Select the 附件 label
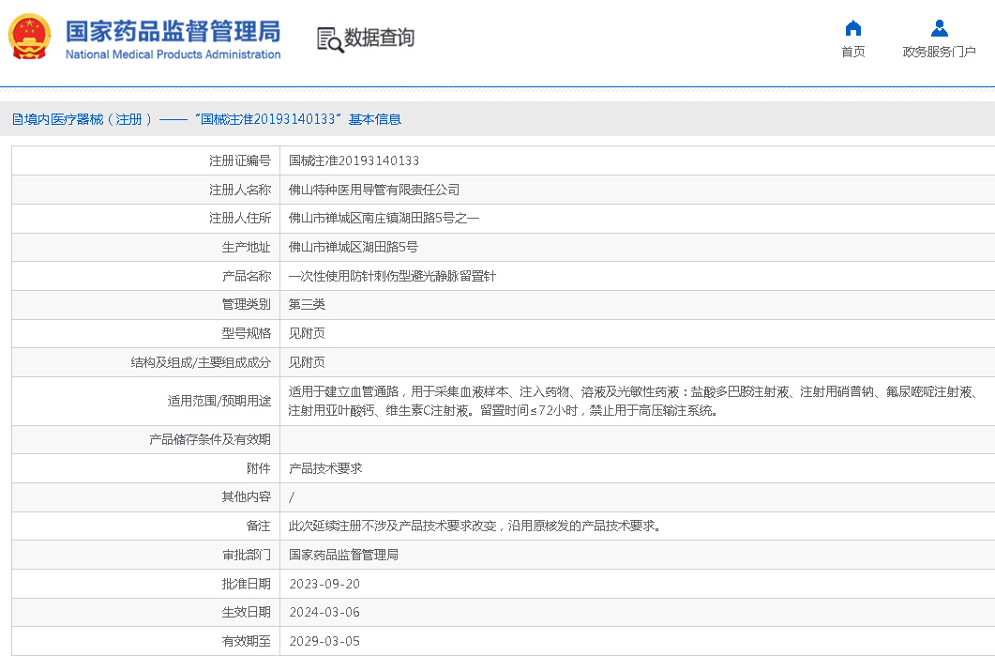995x656 pixels. click(258, 468)
